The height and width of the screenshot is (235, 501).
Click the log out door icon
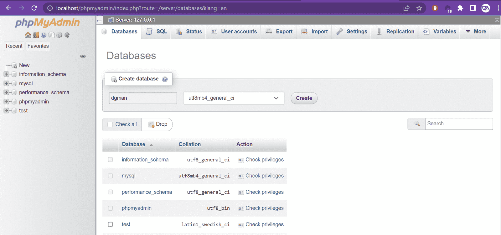(x=36, y=35)
